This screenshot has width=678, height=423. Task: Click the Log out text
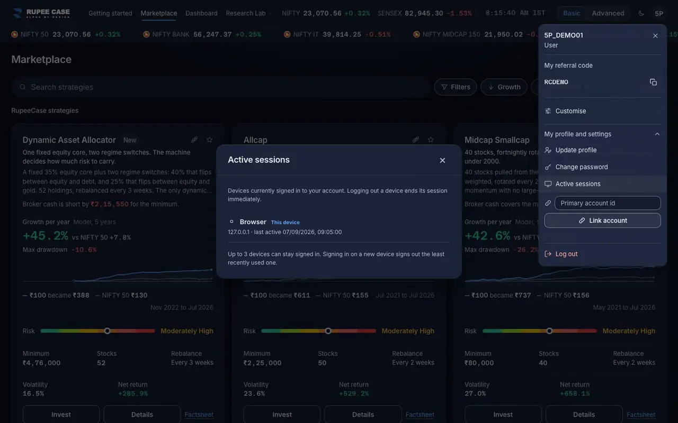coord(566,254)
